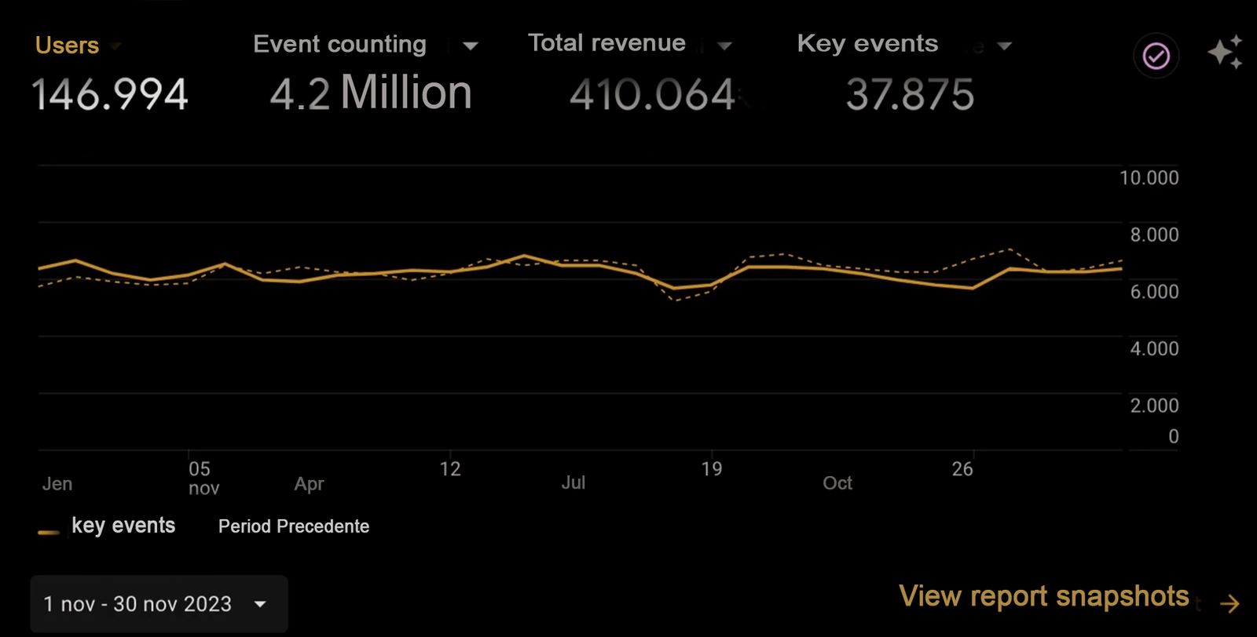1257x637 pixels.
Task: Select the Users metric tab
Action: click(x=67, y=45)
